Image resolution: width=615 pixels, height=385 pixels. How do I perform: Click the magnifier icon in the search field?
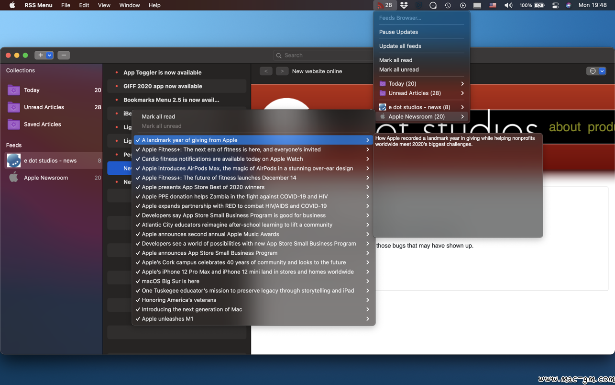click(279, 56)
